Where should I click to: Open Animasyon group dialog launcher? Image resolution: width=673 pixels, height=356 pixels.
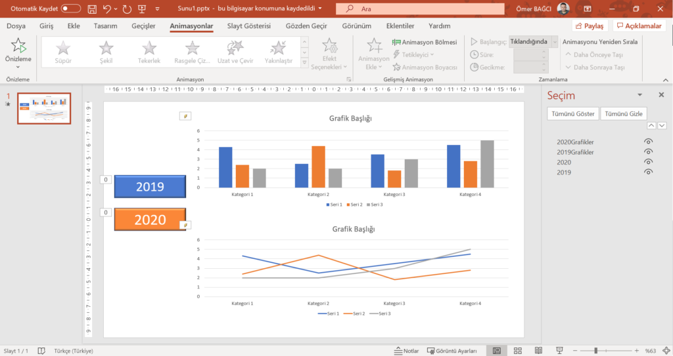click(348, 80)
